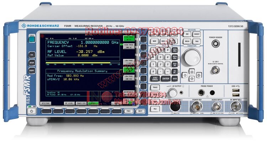Screen dimensions: 267x142
Task: Click the AUDIO INPUT BNC connector
Action: coord(217,107)
